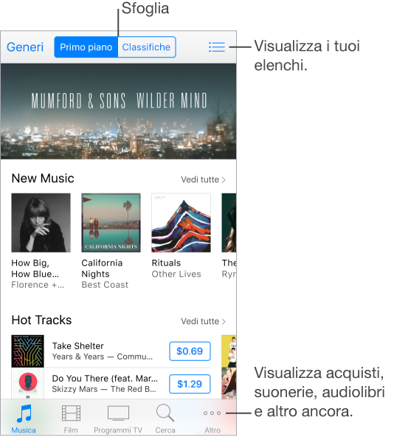
Task: Tap the Musica note icon
Action: [x=24, y=413]
